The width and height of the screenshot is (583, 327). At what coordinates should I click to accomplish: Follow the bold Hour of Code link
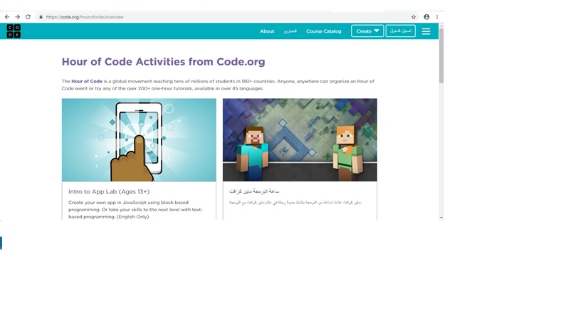87,82
